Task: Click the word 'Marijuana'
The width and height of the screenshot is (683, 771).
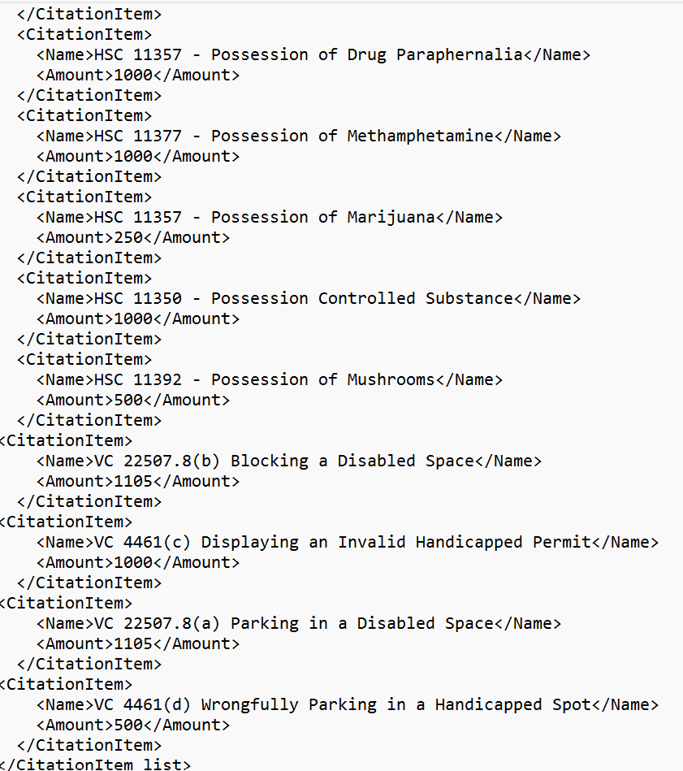Action: [391, 217]
